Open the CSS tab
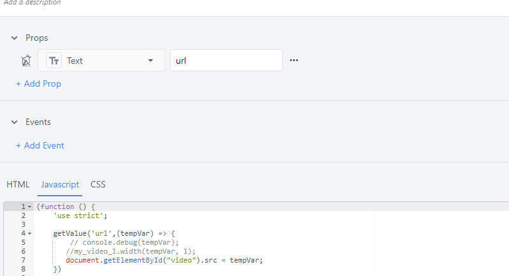Screen dimensions: 509x276 (98, 184)
